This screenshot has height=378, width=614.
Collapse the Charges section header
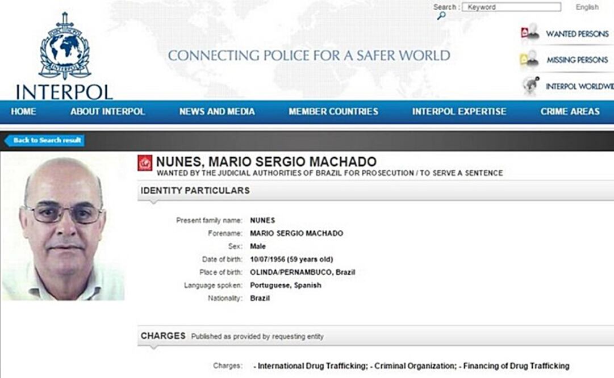coord(164,336)
